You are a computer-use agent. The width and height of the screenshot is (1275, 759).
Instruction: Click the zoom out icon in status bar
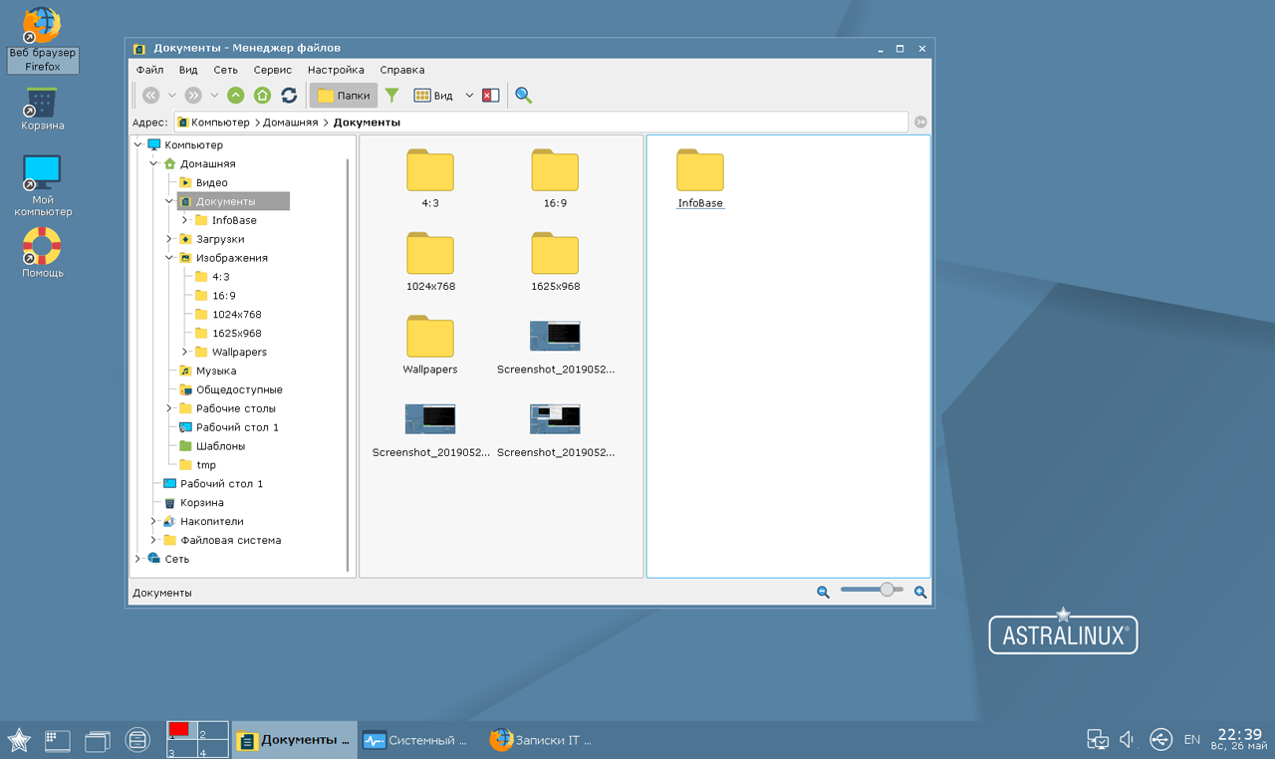tap(823, 592)
